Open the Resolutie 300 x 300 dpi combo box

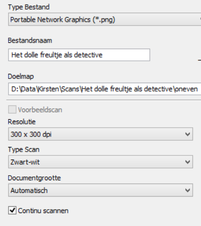[100, 134]
